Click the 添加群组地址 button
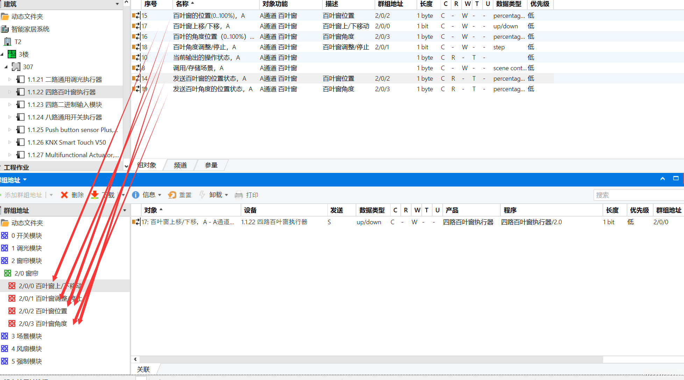 click(x=23, y=195)
